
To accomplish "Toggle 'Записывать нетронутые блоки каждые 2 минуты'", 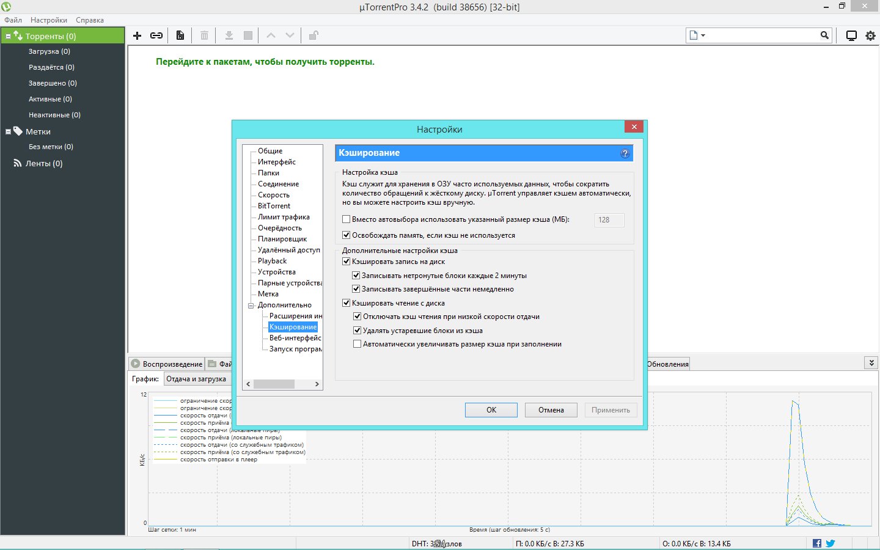I will 356,276.
